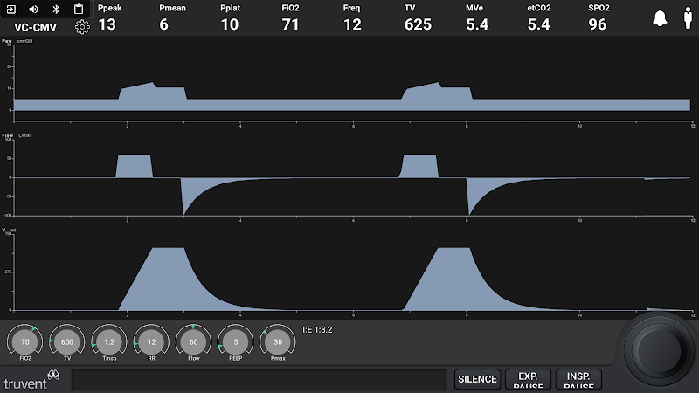Open ventilator settings gear
The width and height of the screenshot is (699, 393).
click(x=82, y=26)
